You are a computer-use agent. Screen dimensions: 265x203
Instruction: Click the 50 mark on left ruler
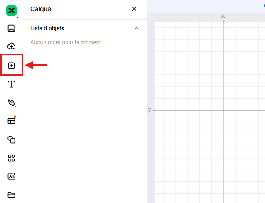(150, 110)
